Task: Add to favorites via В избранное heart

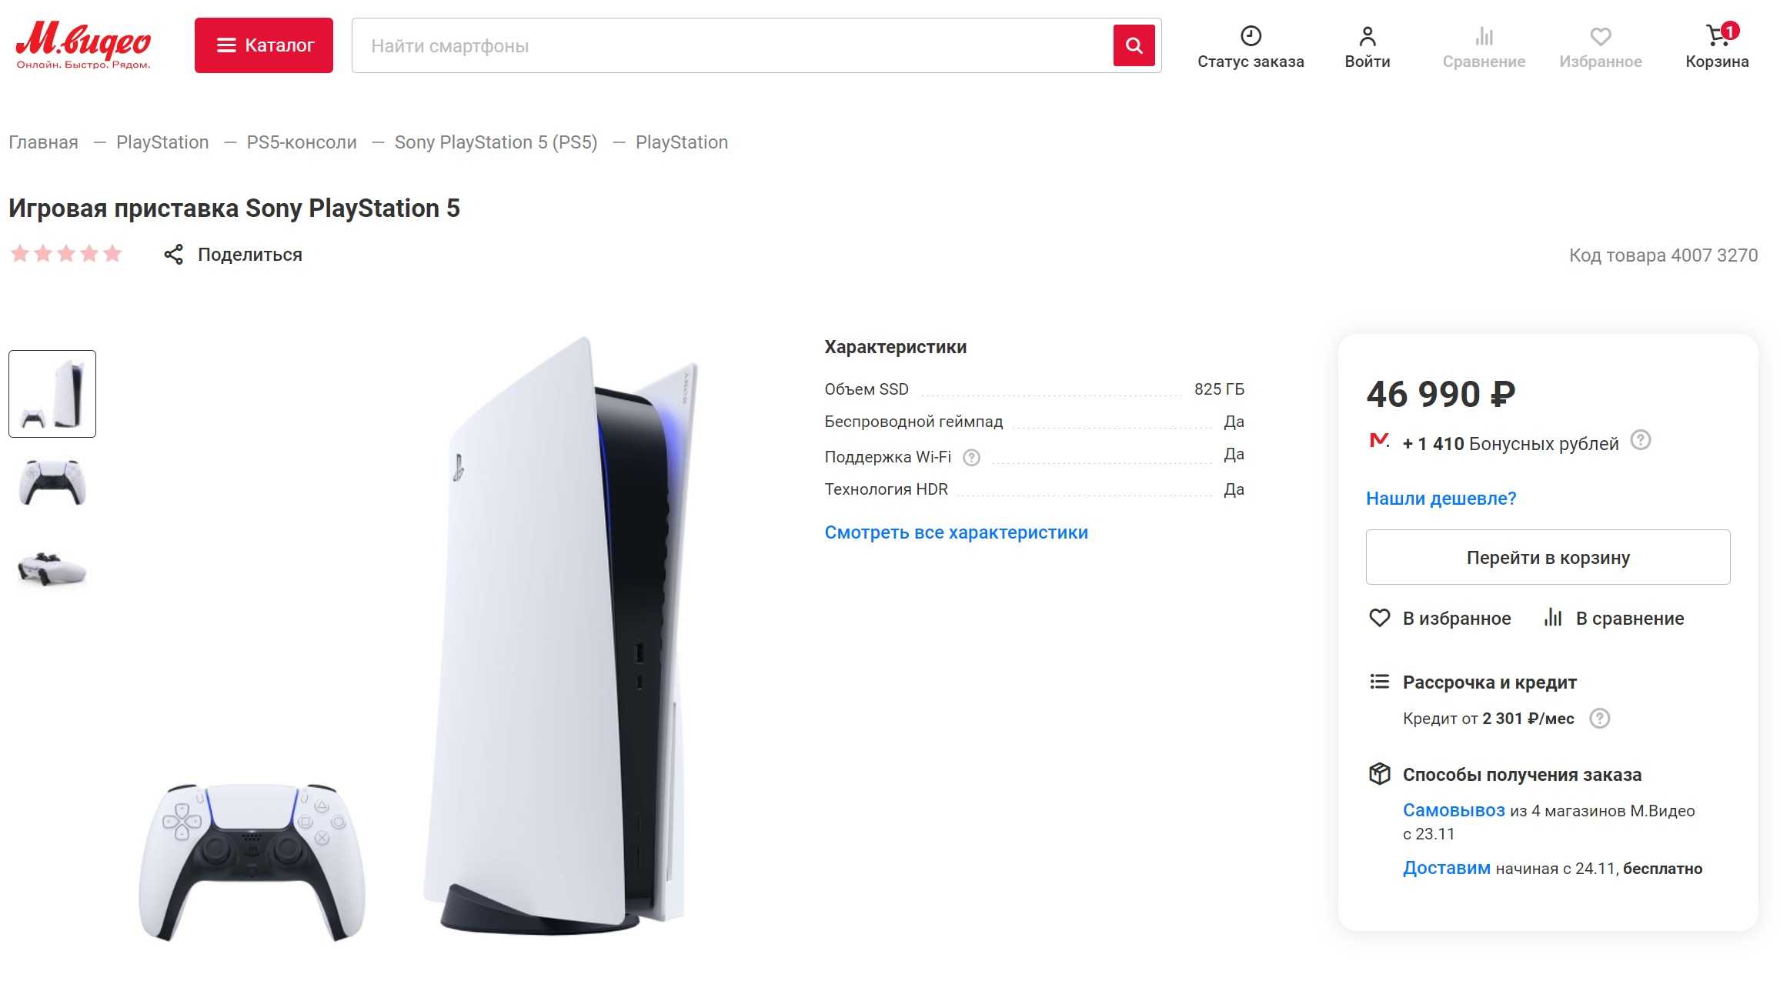Action: click(1380, 618)
